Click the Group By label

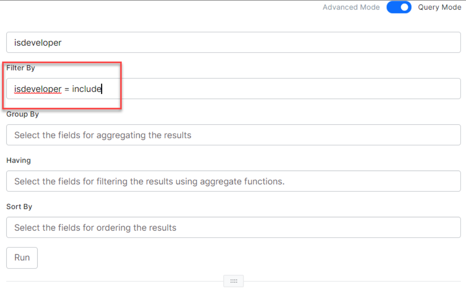[x=23, y=114]
